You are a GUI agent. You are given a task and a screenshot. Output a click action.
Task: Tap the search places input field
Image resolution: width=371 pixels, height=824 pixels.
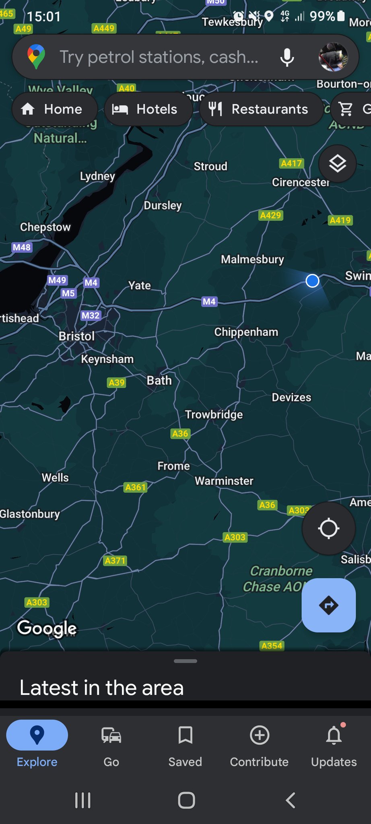point(159,57)
